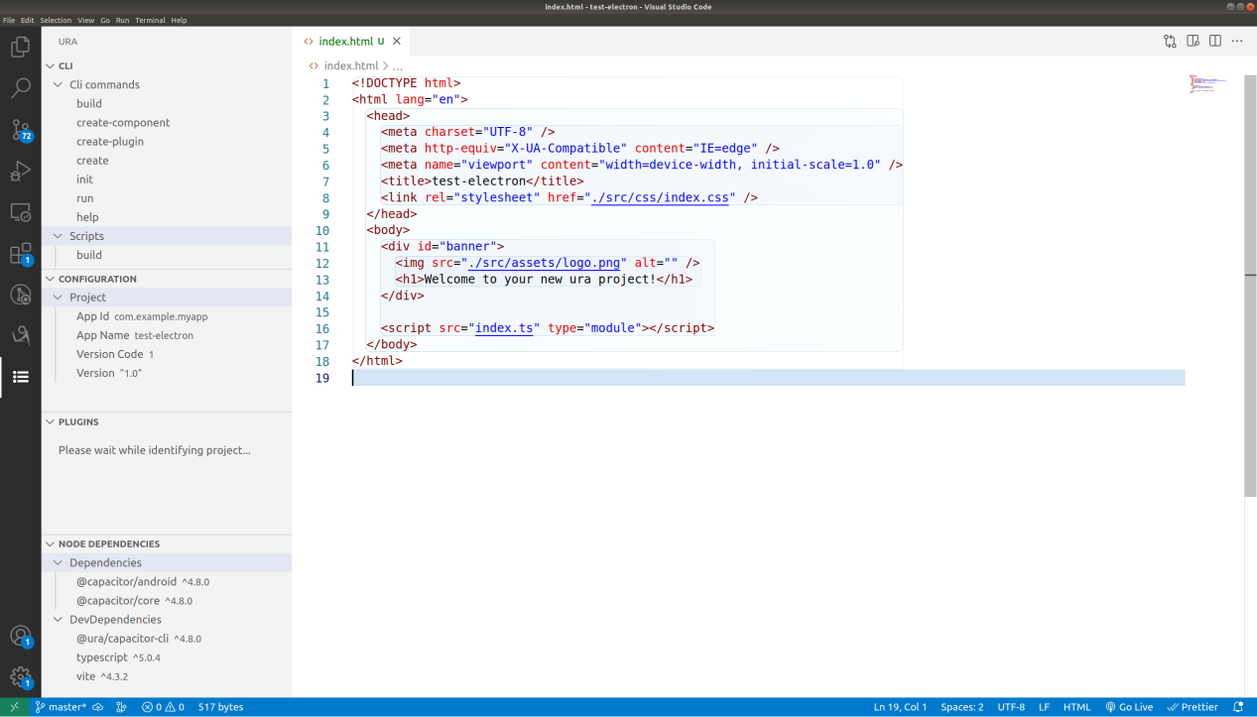1257x717 pixels.
Task: Collapse the PLUGINS section
Action: (167, 421)
